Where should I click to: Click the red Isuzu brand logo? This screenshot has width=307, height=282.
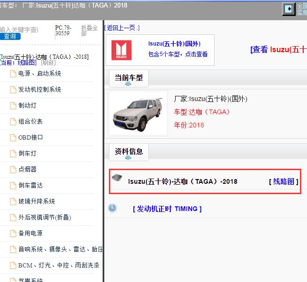coord(122,50)
